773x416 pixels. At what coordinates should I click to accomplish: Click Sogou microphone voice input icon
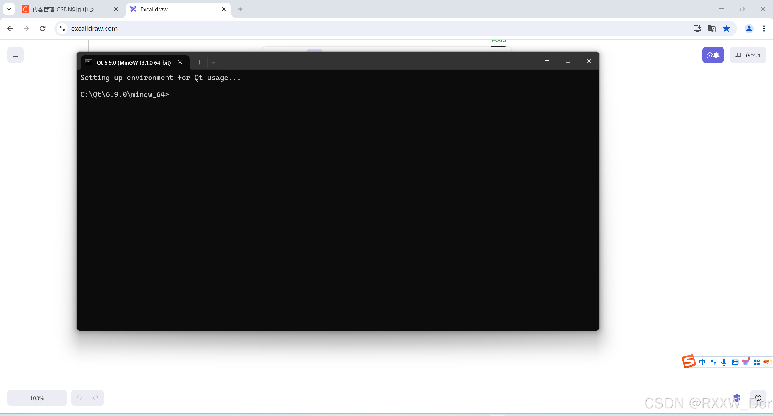[724, 362]
